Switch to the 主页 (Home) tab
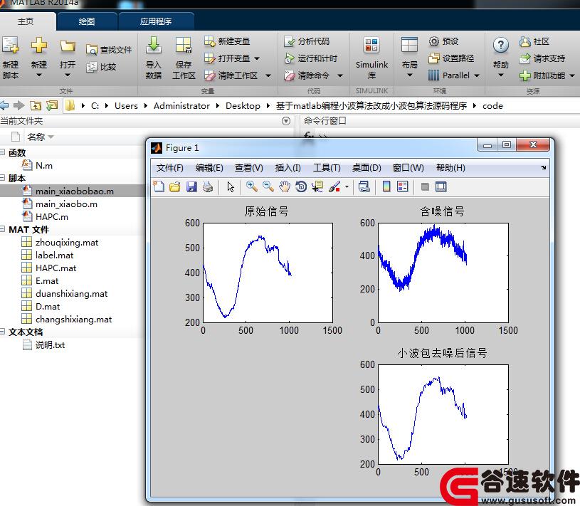Viewport: 580px width, 506px height. click(x=26, y=21)
